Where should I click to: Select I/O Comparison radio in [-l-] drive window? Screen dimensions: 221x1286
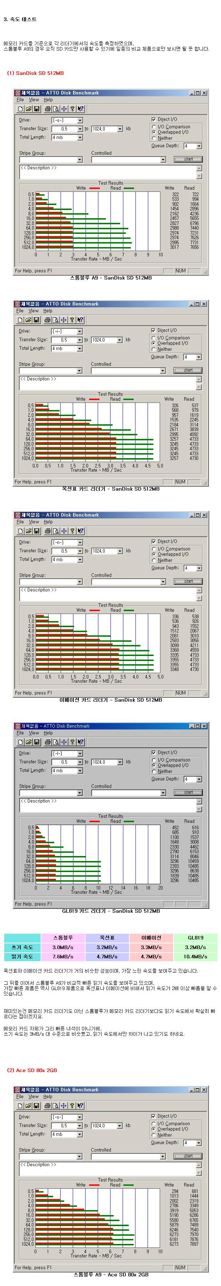(154, 760)
